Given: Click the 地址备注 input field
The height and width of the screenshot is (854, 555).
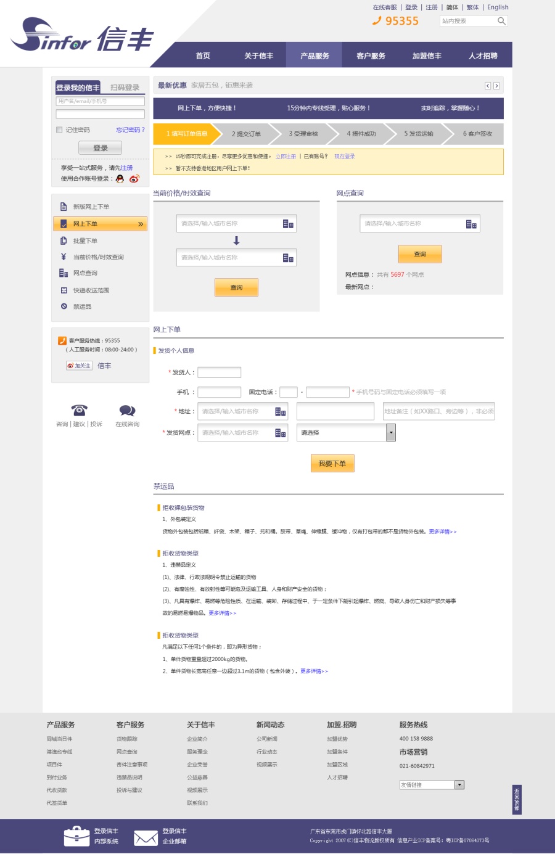Looking at the screenshot, I should click(x=438, y=411).
